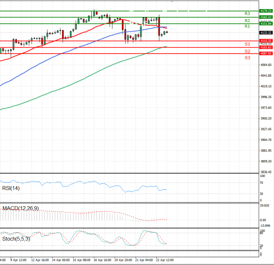Image resolution: width=274 pixels, height=265 pixels.
Task: Select the 4101.63 support price tag
Action: pos(266,47)
